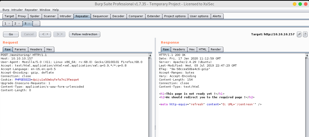Show response Headers view
309x137 pixels.
tap(179, 49)
